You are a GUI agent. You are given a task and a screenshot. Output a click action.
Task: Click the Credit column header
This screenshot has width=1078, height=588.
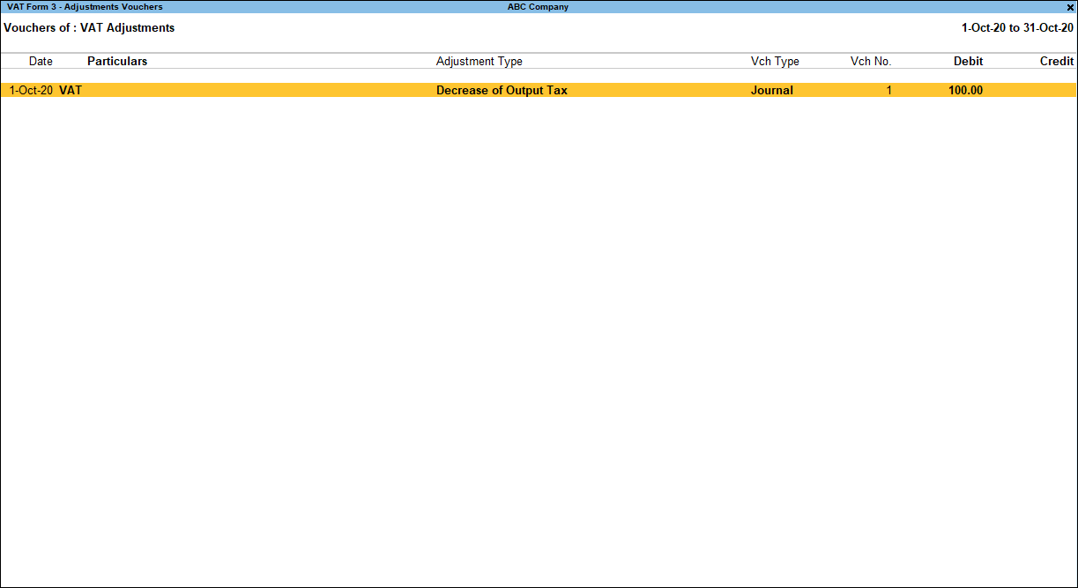point(1057,62)
